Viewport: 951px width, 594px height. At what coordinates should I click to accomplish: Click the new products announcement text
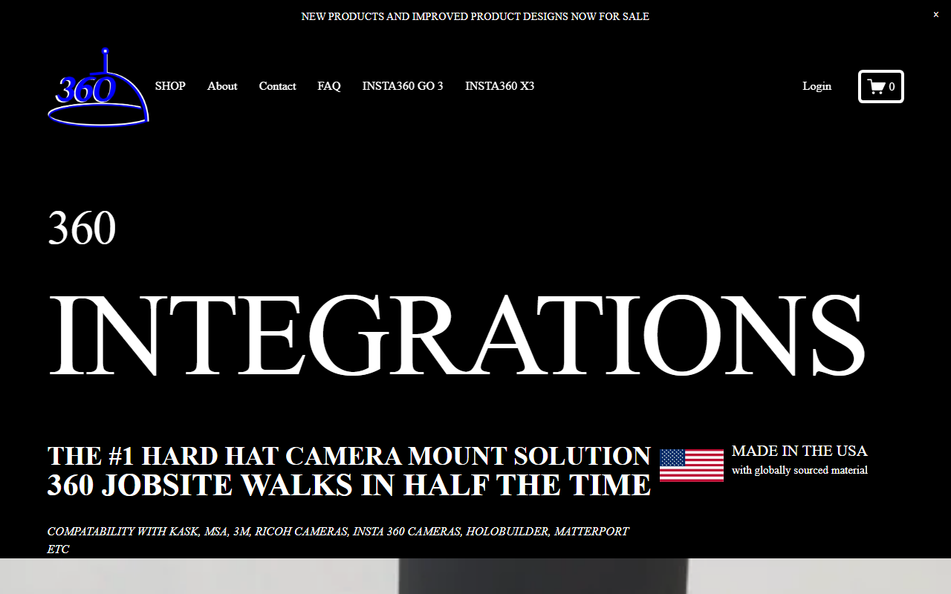475,16
